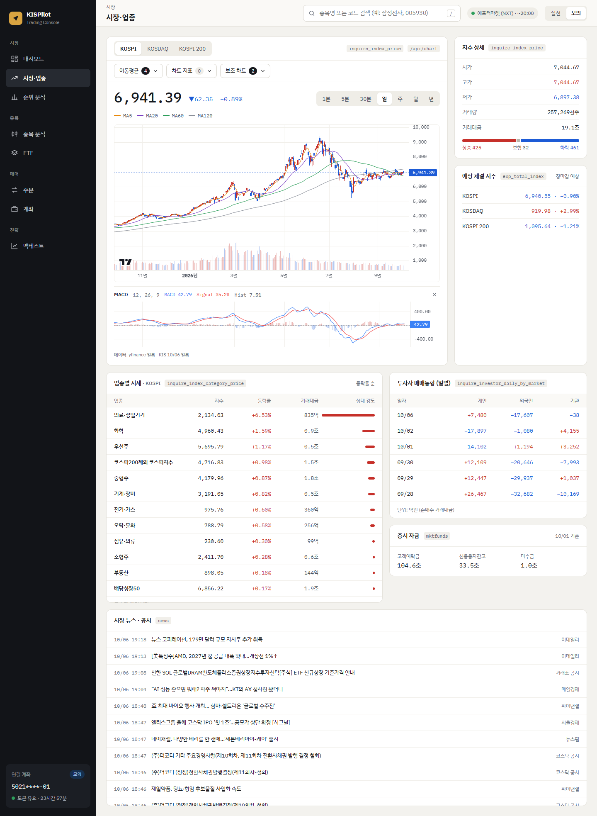597x816 pixels.
Task: Switch to the KOSPI tab
Action: (x=129, y=49)
